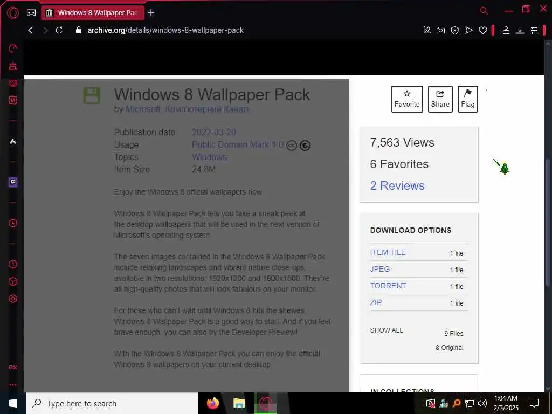Click the SHOW ALL files link
The image size is (552, 414).
point(386,330)
